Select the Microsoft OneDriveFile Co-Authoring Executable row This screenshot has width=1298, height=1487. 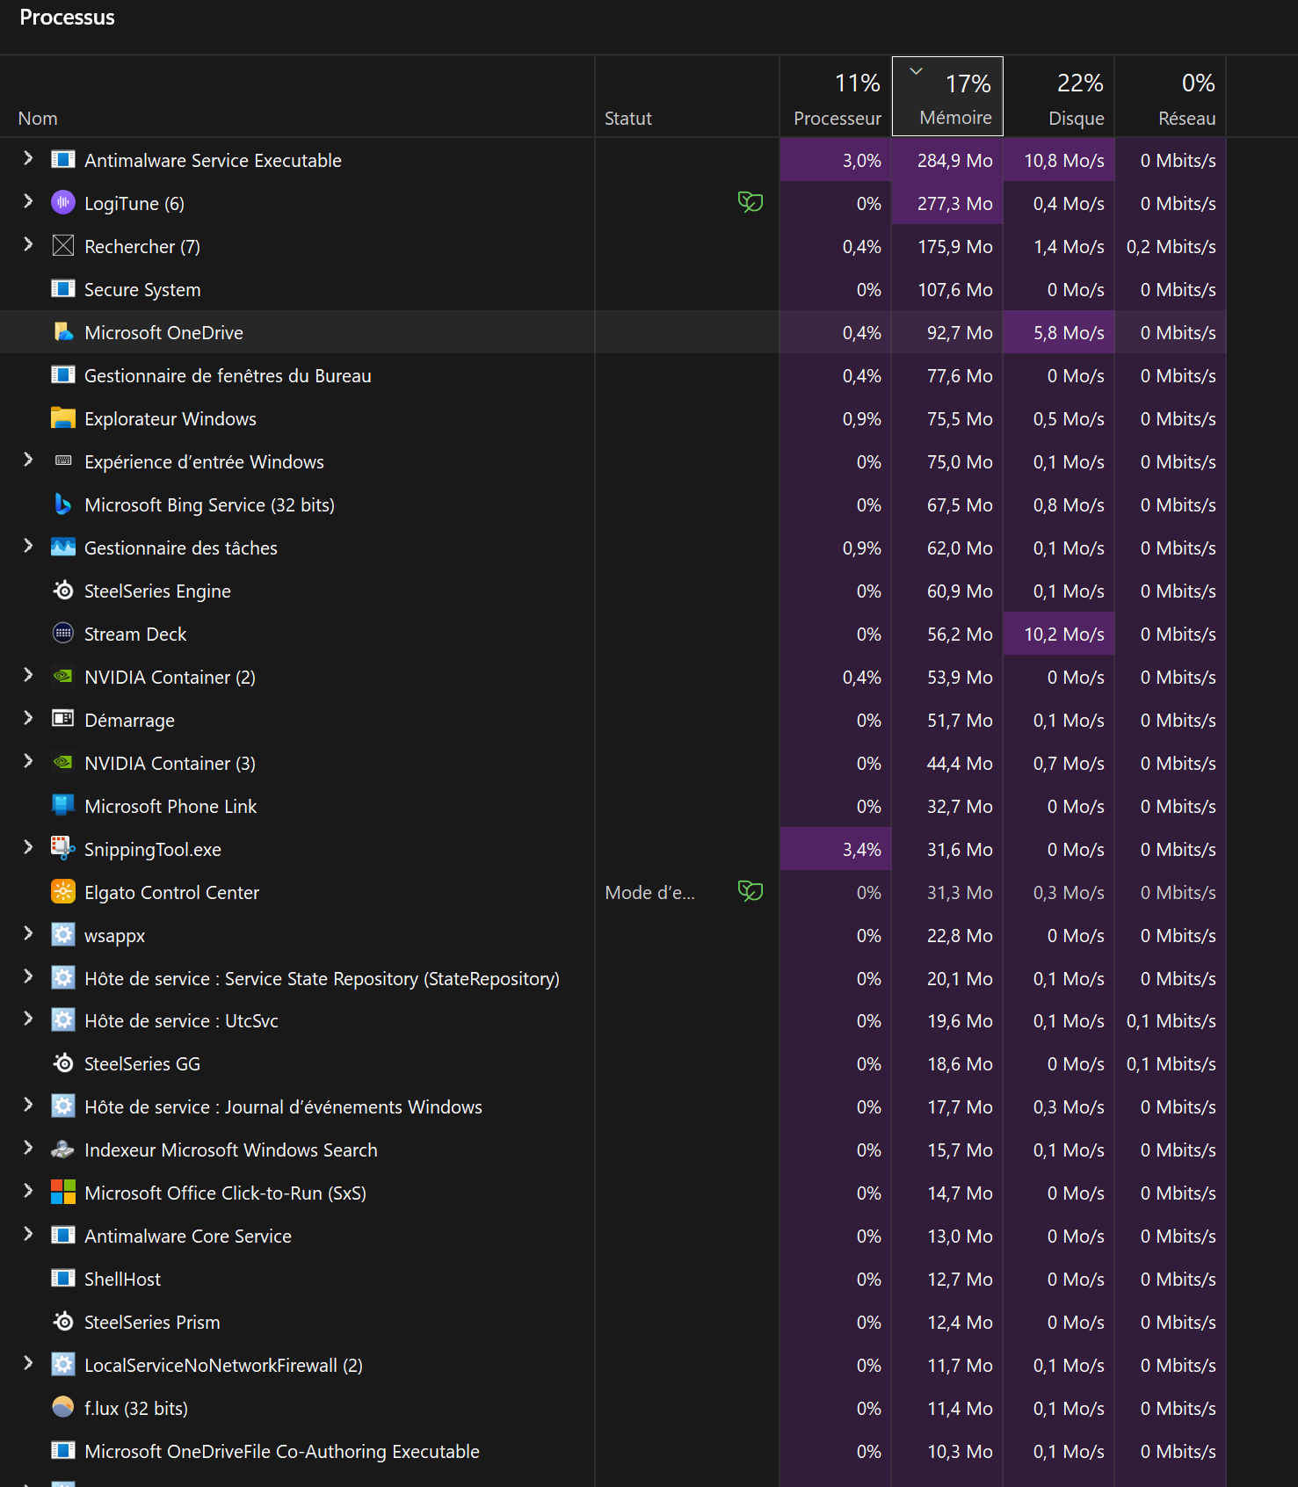pyautogui.click(x=613, y=1451)
